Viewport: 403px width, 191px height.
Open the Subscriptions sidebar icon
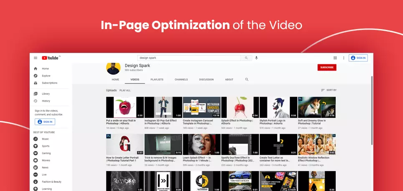pyautogui.click(x=35, y=83)
